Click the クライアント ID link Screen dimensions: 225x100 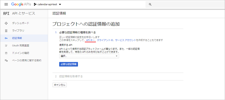pos(105,40)
